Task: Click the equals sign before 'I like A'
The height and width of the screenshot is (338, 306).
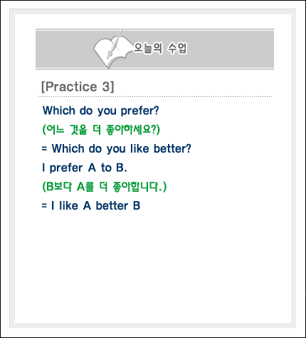Action: 44,205
